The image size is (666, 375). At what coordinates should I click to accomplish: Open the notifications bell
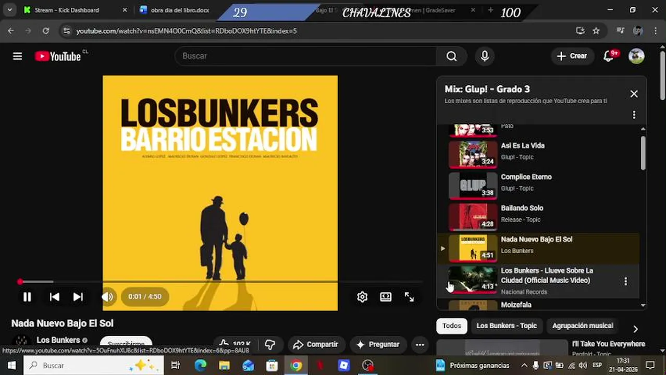point(609,56)
